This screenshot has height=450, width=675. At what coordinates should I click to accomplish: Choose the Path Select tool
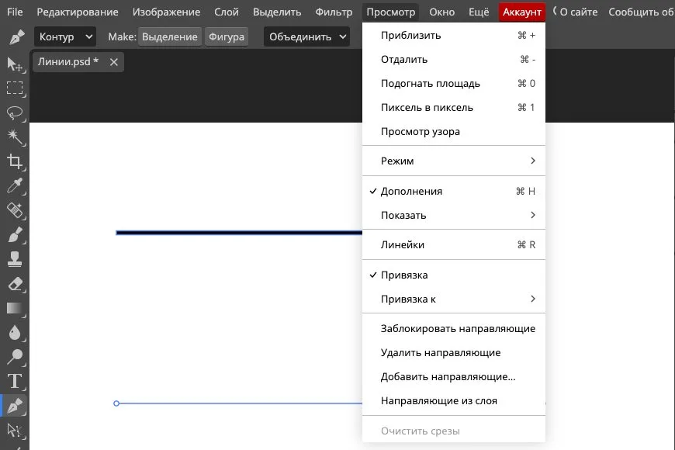point(15,431)
